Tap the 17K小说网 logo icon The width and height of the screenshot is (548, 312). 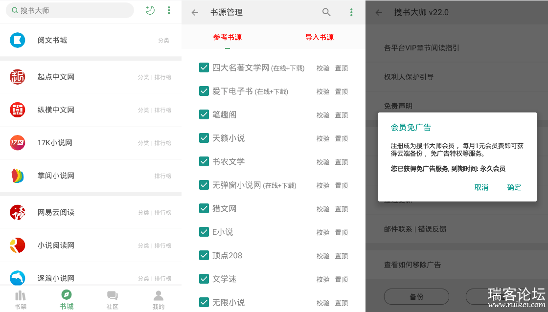(x=18, y=143)
